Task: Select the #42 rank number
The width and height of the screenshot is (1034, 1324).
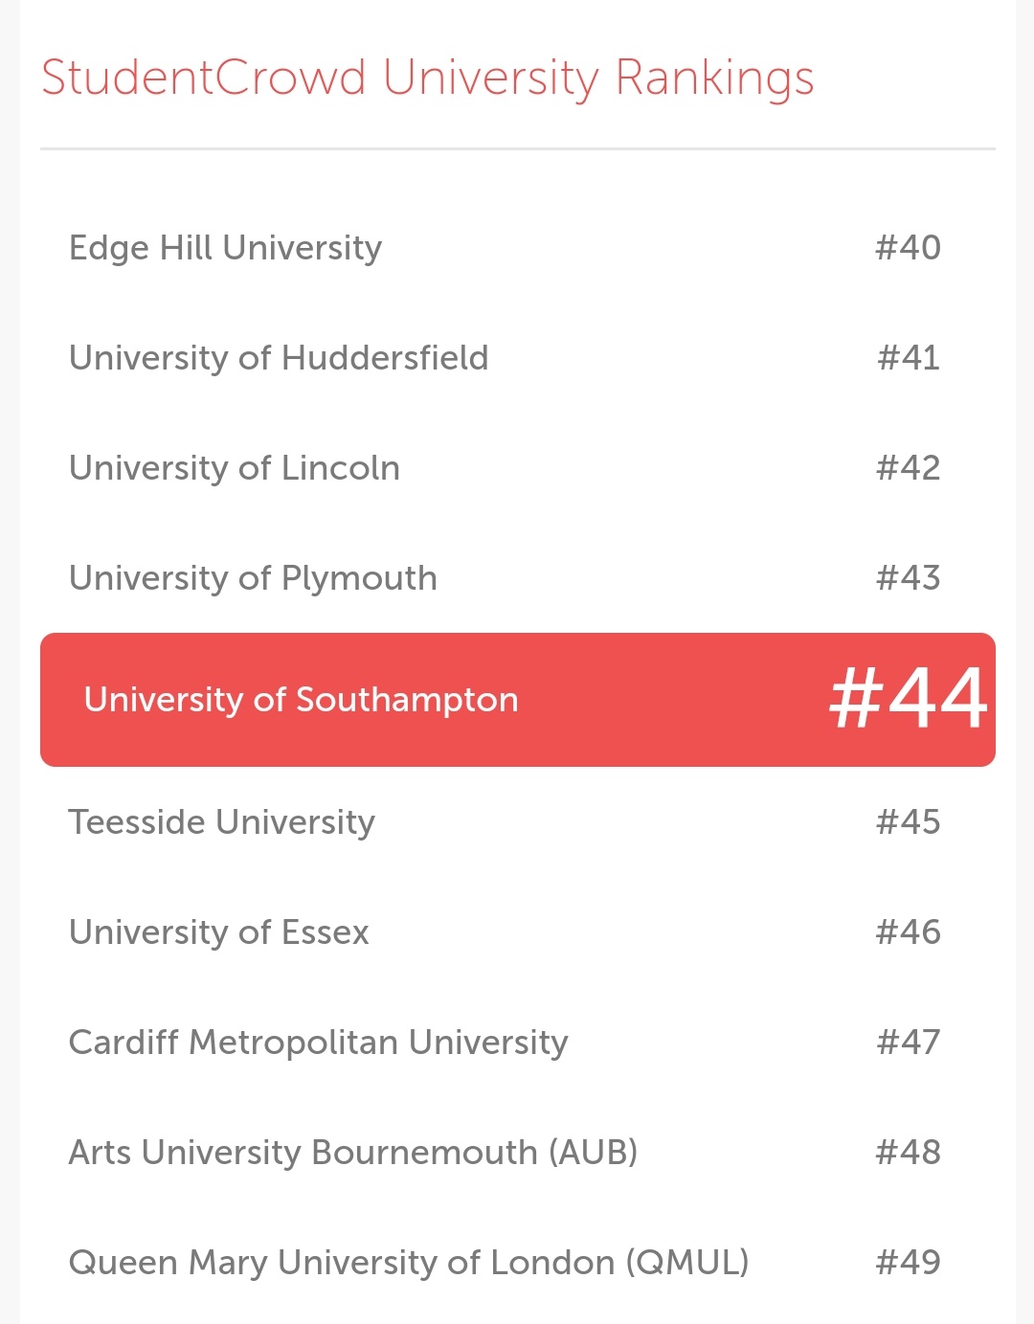Action: pos(908,468)
